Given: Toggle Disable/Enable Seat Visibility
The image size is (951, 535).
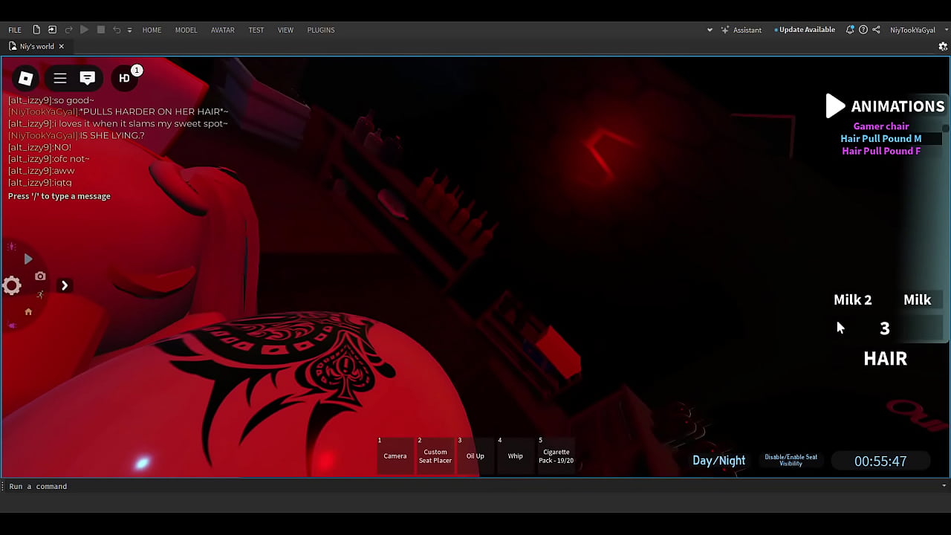Looking at the screenshot, I should 791,461.
